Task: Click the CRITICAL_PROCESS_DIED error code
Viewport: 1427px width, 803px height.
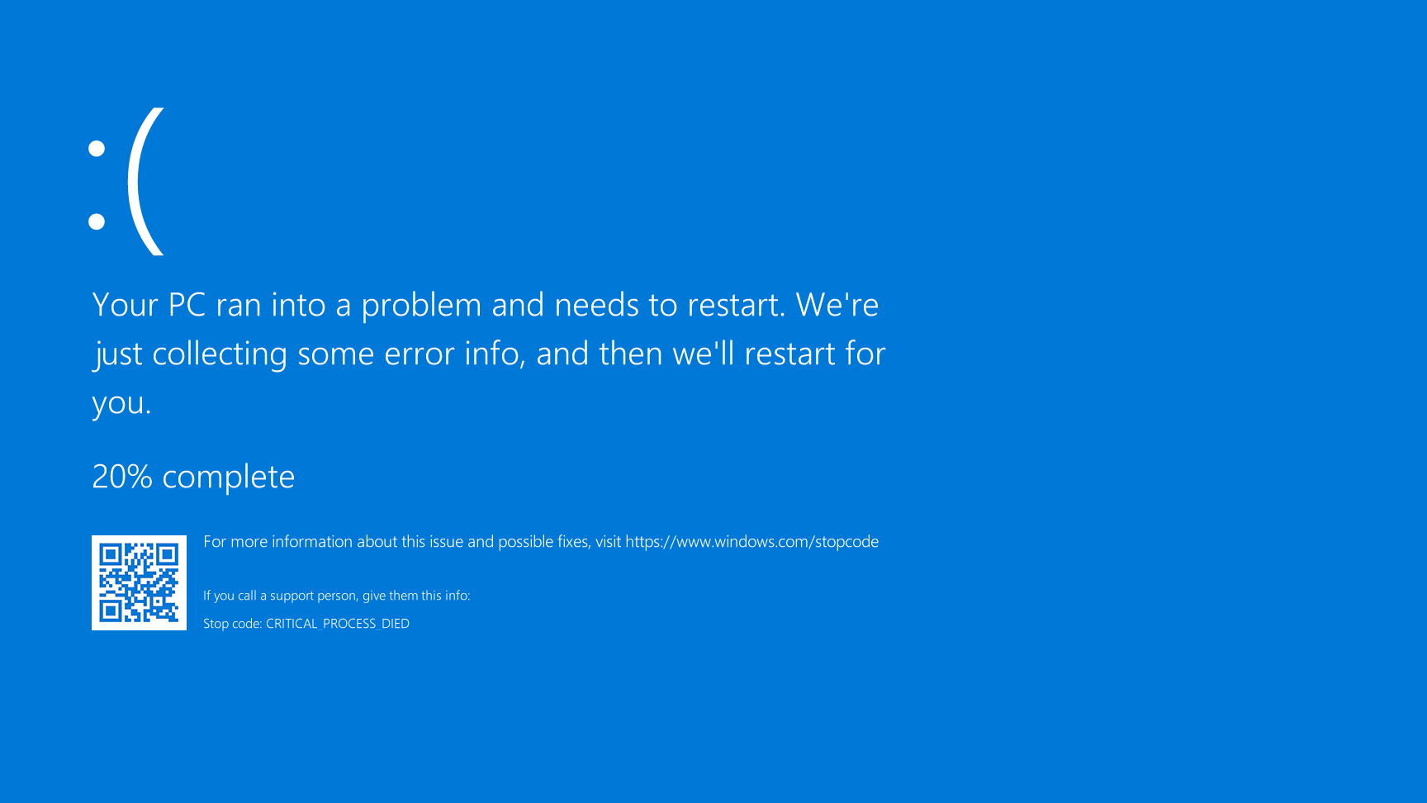Action: click(x=337, y=624)
